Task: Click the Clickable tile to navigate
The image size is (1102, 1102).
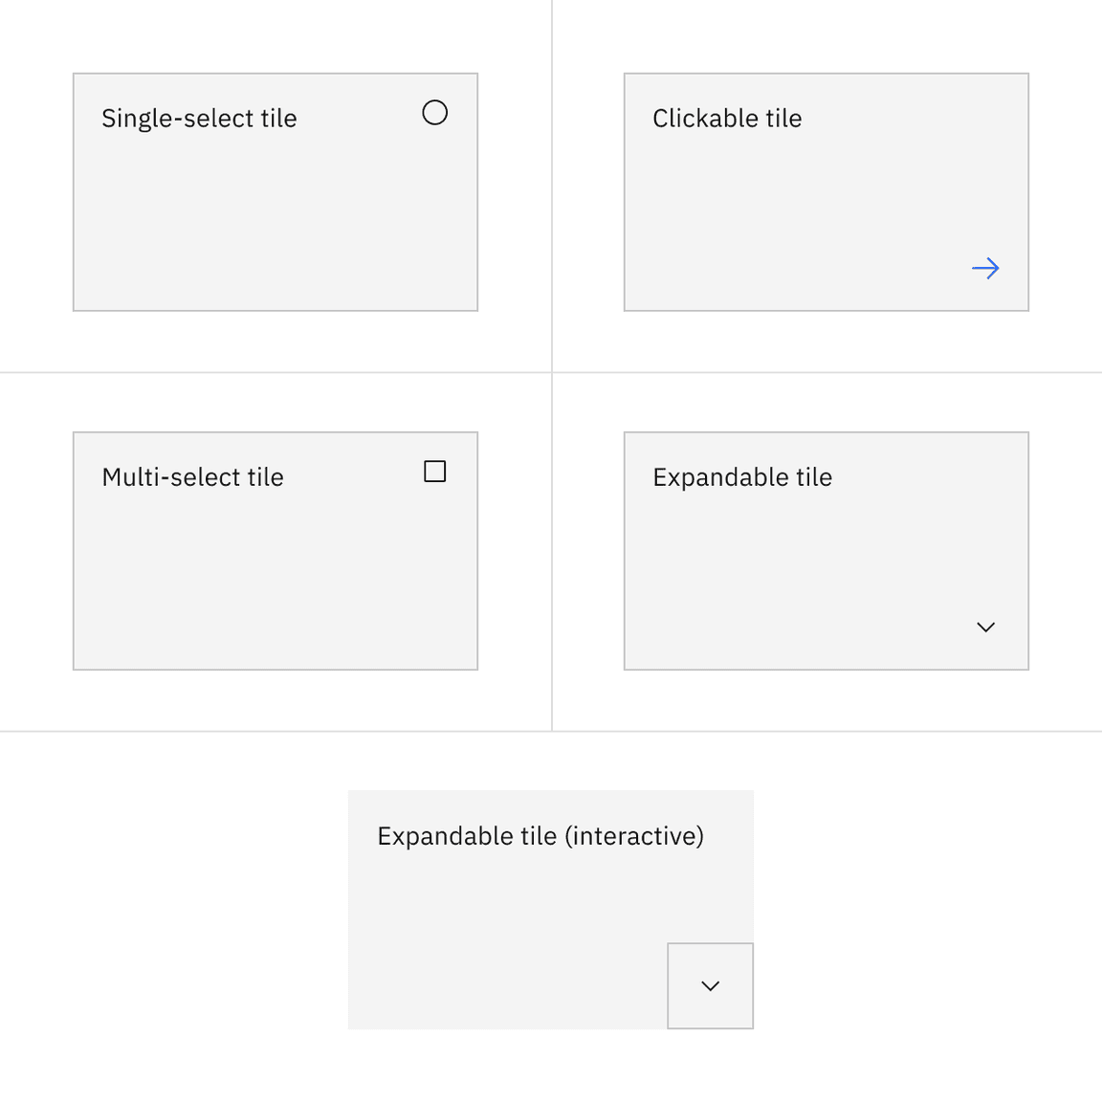Action: [x=826, y=191]
